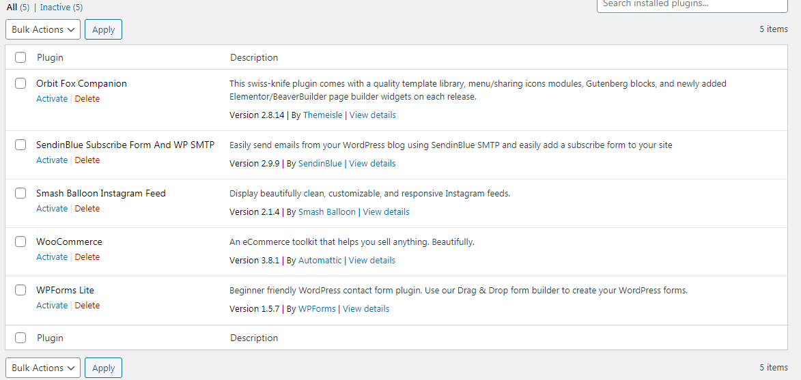Check the WPForms Lite checkbox
Image resolution: width=801 pixels, height=380 pixels.
[x=20, y=290]
